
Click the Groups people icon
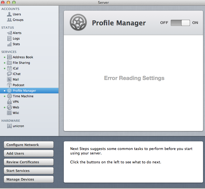[x=9, y=20]
